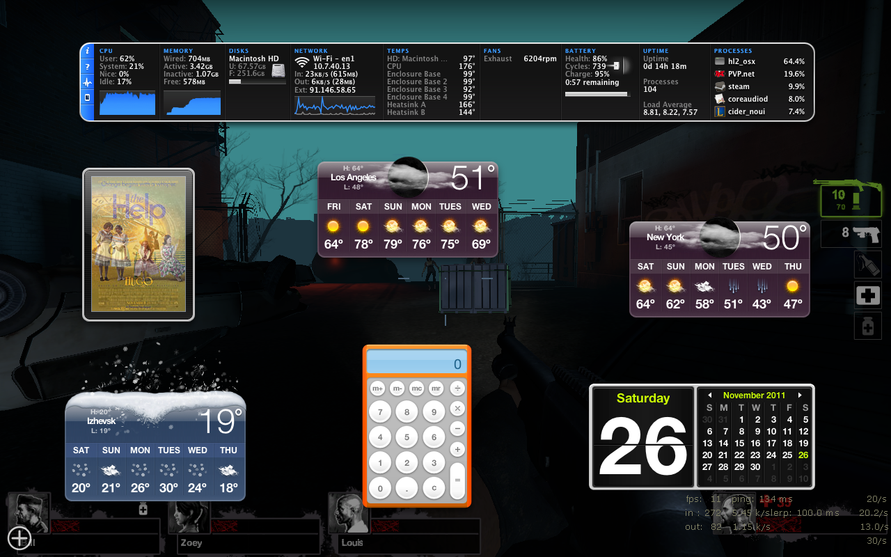Viewport: 891px width, 557px height.
Task: Click the PVP.net process icon
Action: pyautogui.click(x=720, y=74)
